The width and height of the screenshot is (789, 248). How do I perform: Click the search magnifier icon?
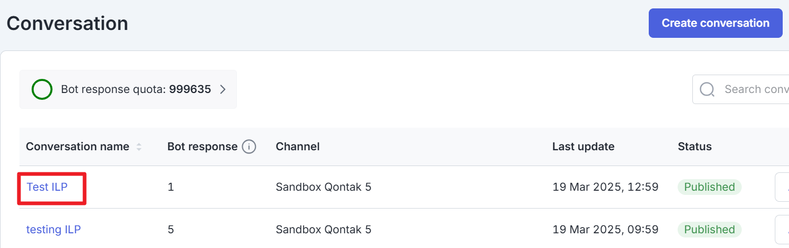708,89
